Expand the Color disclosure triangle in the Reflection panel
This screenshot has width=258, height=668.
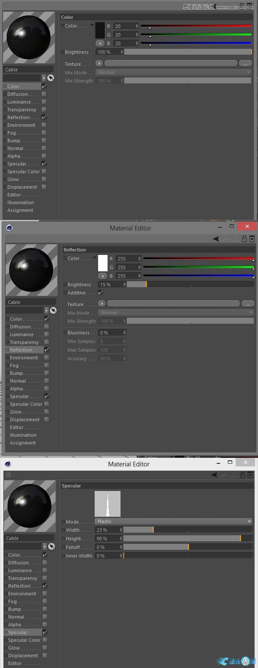(94, 258)
